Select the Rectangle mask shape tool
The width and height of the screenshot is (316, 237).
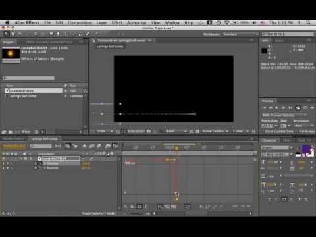coord(52,34)
